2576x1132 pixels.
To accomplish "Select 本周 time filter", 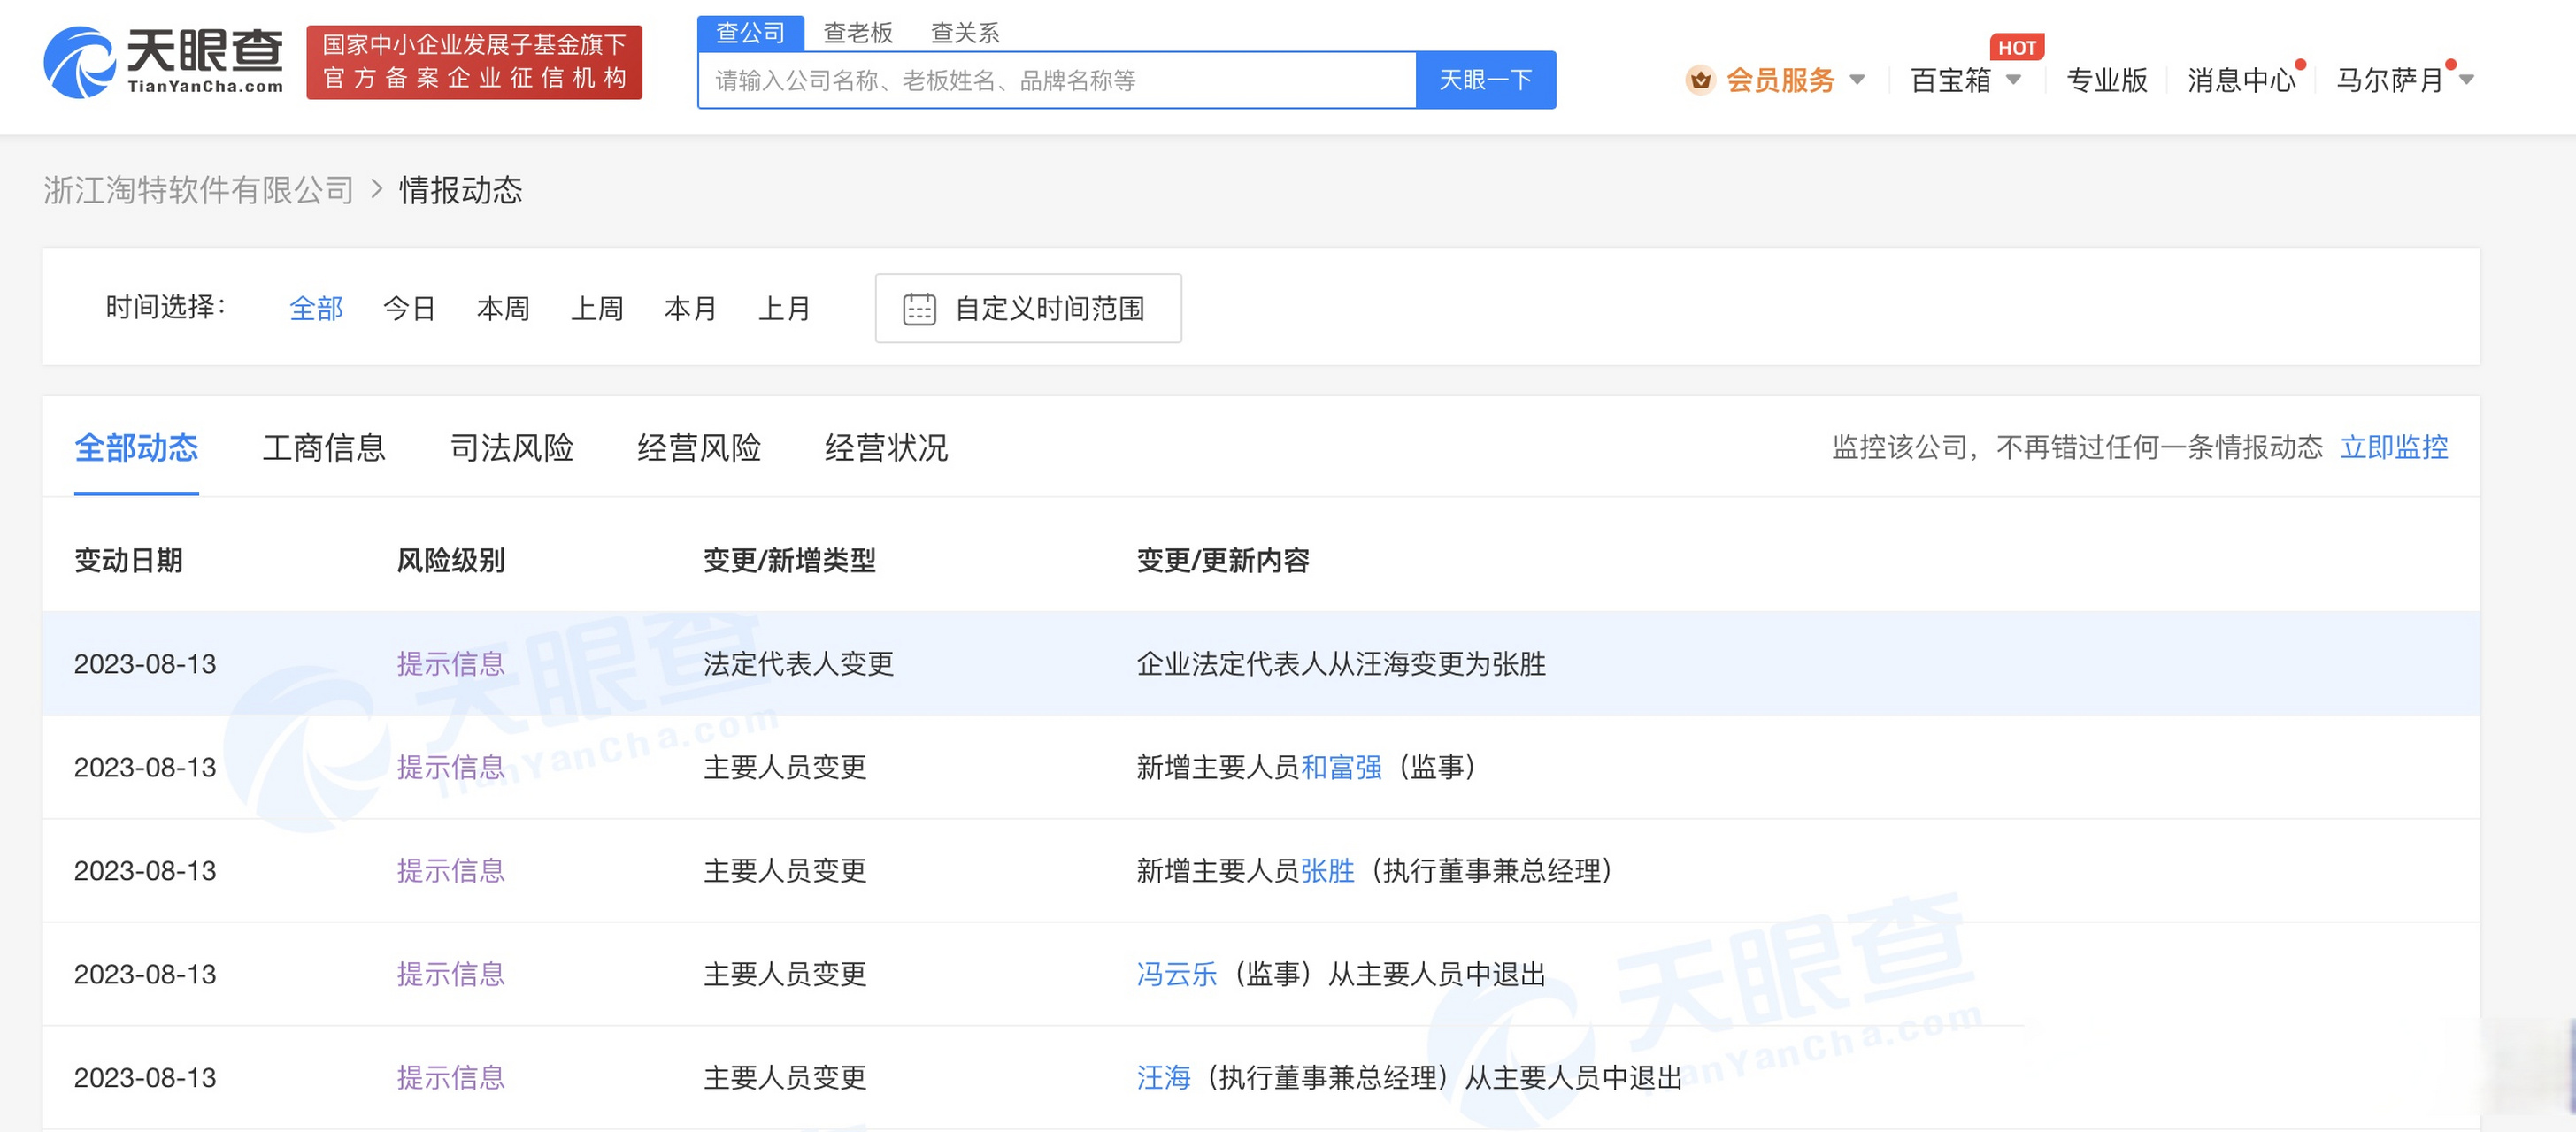I will click(x=503, y=309).
